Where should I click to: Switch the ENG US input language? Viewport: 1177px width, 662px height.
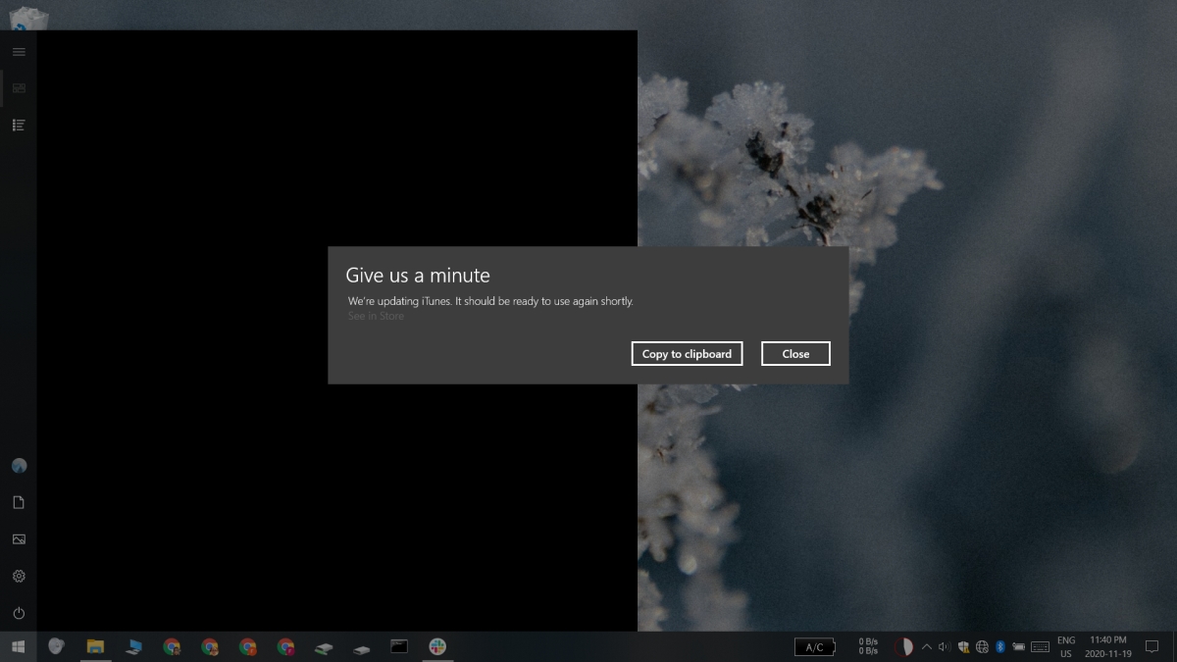tap(1065, 646)
